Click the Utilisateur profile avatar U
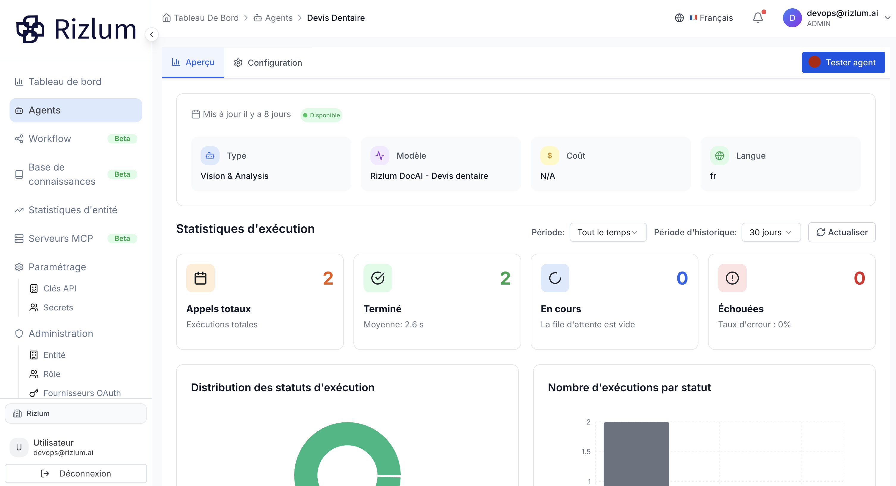 19,447
